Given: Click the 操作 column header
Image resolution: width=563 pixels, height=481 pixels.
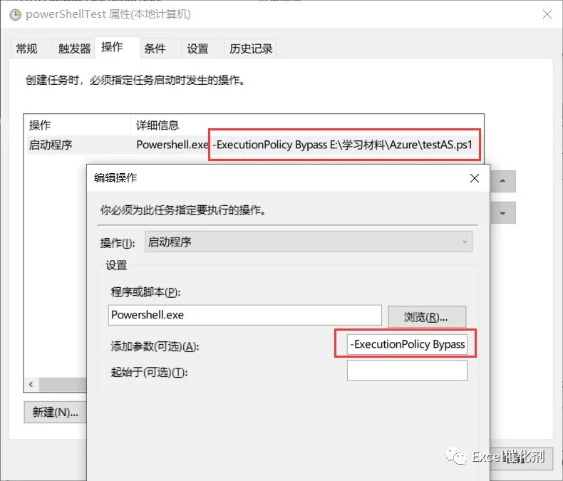Looking at the screenshot, I should click(x=77, y=125).
